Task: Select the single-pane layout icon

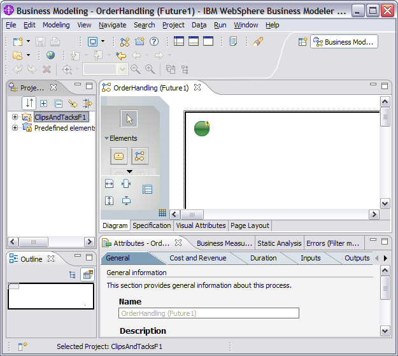Action: point(208,41)
